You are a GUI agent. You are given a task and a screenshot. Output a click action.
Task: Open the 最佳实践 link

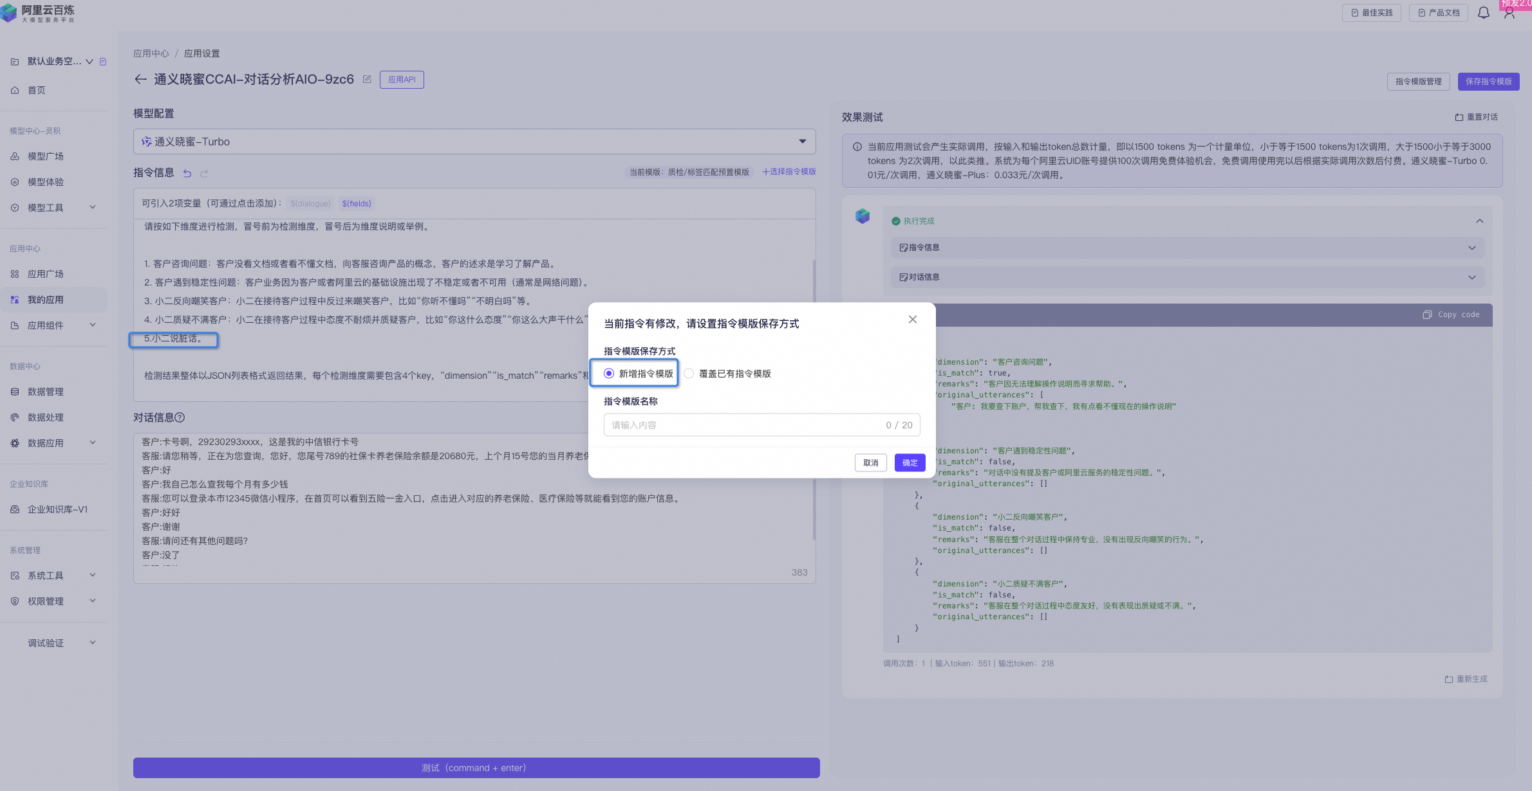click(1371, 13)
